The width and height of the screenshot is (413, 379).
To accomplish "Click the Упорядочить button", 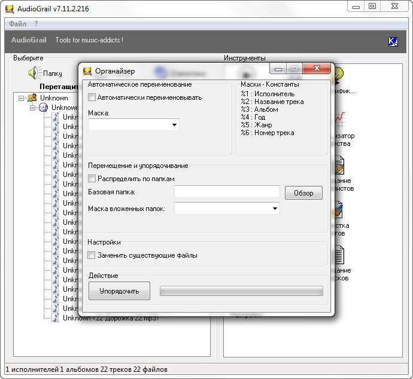I will pos(119,291).
